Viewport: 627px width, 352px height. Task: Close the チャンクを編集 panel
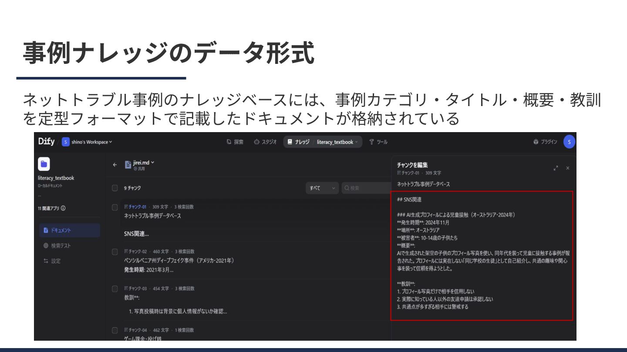pyautogui.click(x=568, y=168)
